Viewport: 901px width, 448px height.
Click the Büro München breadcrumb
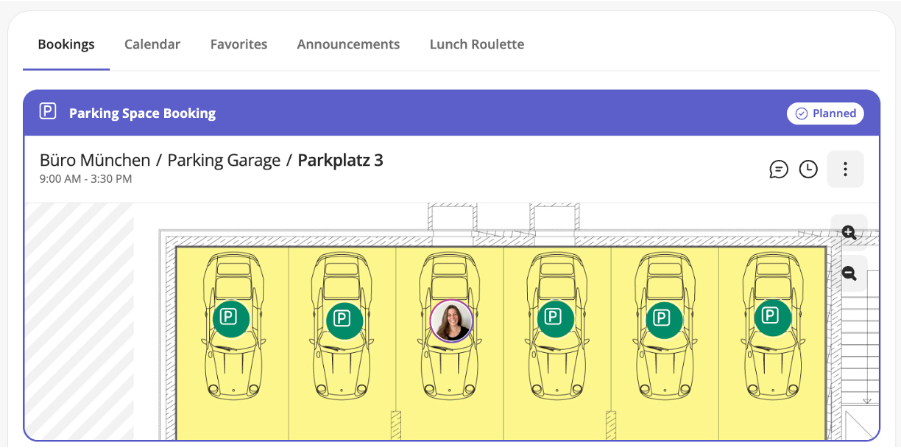95,160
